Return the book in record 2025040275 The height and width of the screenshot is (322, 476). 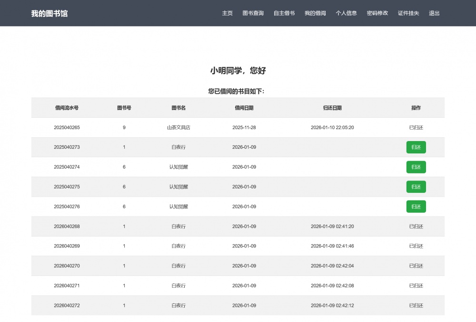[416, 187]
